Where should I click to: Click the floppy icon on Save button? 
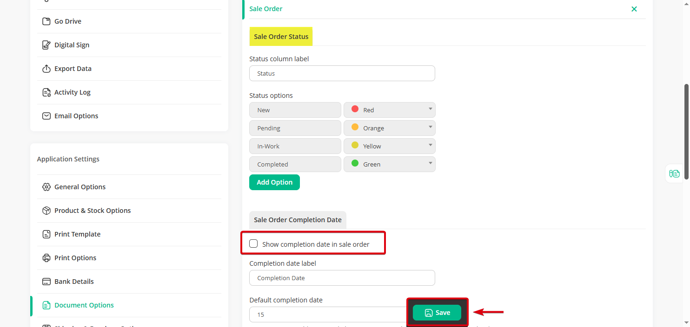tap(429, 313)
